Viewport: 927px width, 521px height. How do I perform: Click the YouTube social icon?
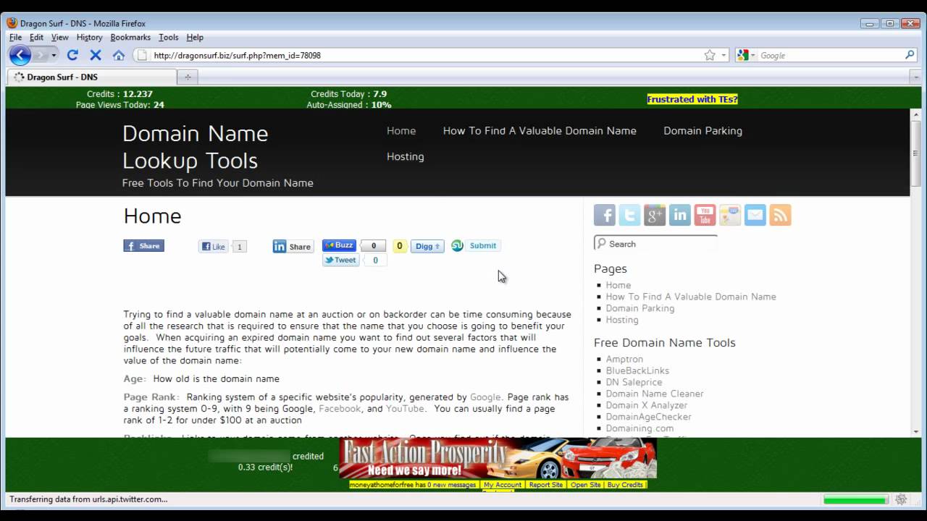click(x=705, y=215)
